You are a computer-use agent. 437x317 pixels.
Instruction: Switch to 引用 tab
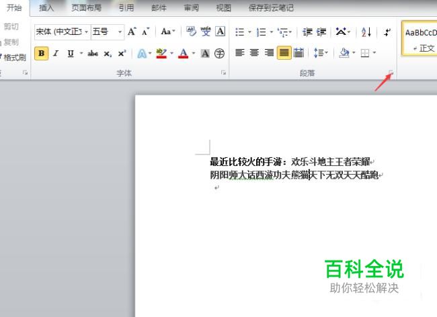[x=126, y=8]
